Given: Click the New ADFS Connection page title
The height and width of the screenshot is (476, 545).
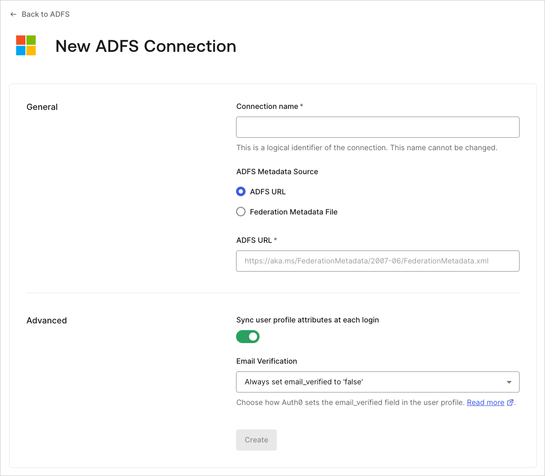Looking at the screenshot, I should click(x=146, y=46).
